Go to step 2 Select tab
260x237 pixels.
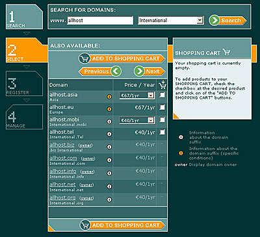[26, 50]
